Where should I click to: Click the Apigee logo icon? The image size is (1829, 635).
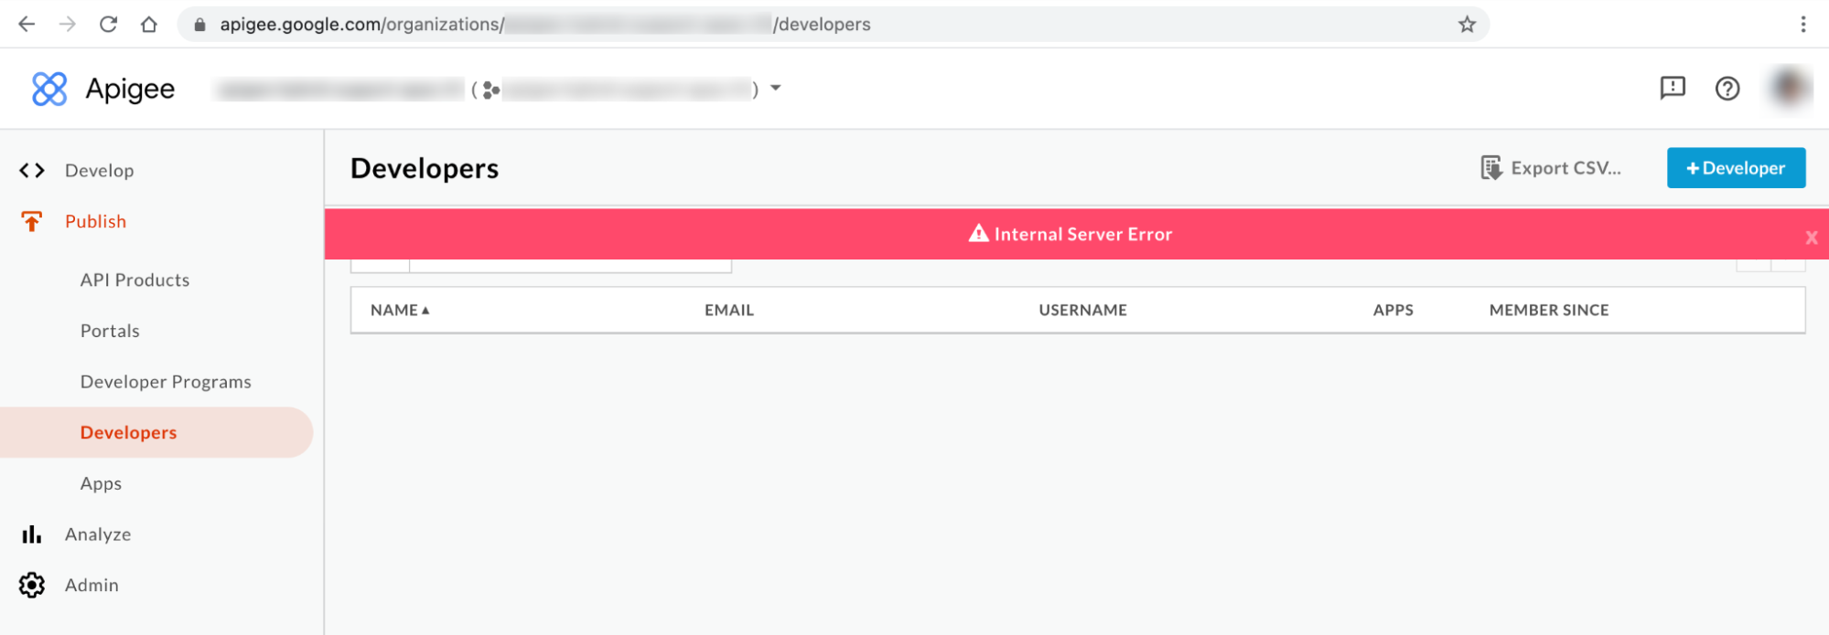[x=49, y=89]
